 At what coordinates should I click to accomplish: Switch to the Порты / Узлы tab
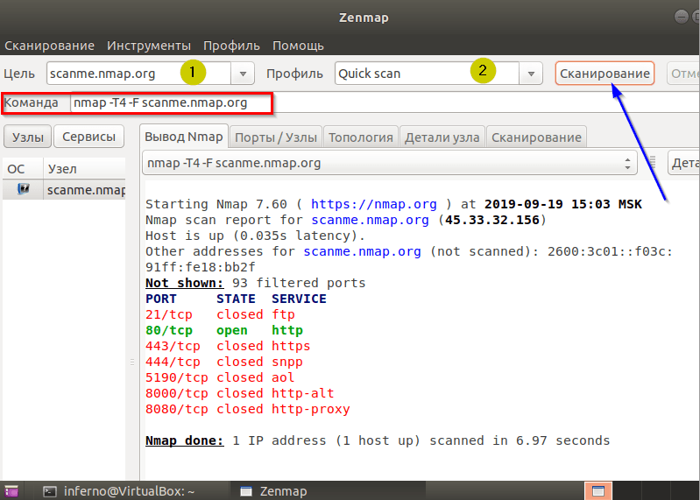point(275,137)
